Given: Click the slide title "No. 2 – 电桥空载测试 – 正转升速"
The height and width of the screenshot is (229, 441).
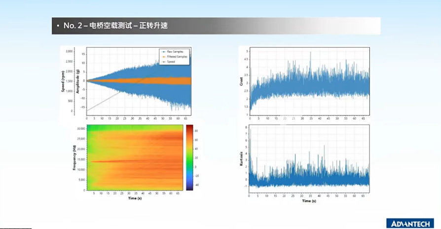Looking at the screenshot, I should (115, 26).
